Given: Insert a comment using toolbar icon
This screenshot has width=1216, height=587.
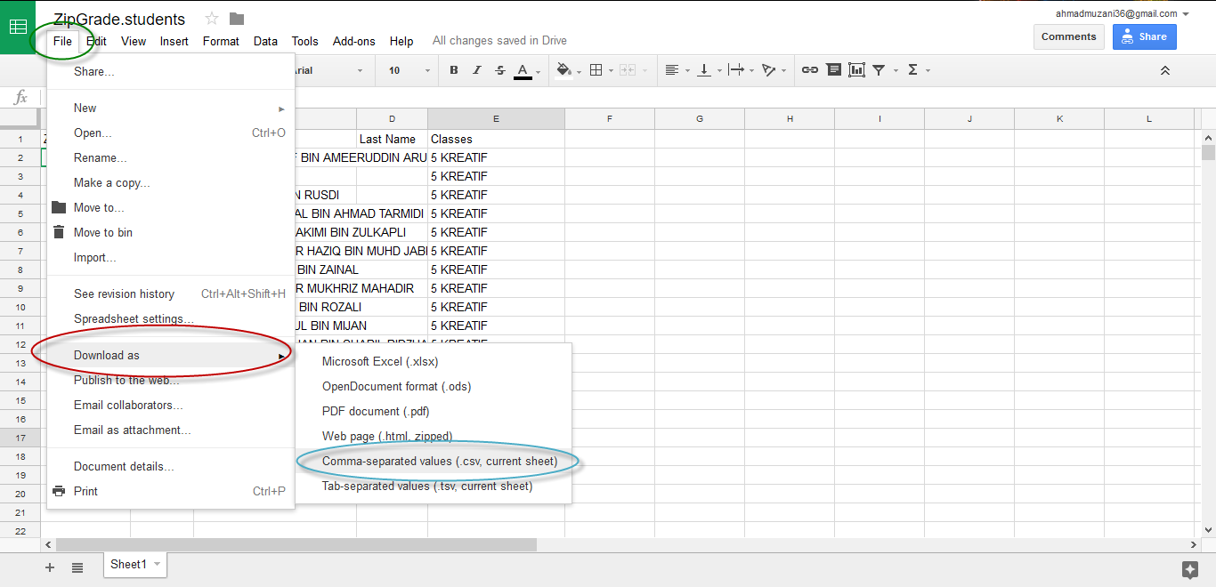Looking at the screenshot, I should tap(833, 70).
